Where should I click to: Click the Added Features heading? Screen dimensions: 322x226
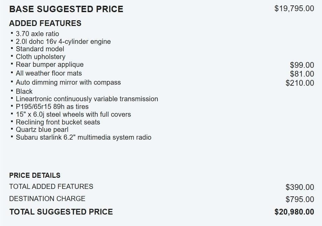click(45, 23)
